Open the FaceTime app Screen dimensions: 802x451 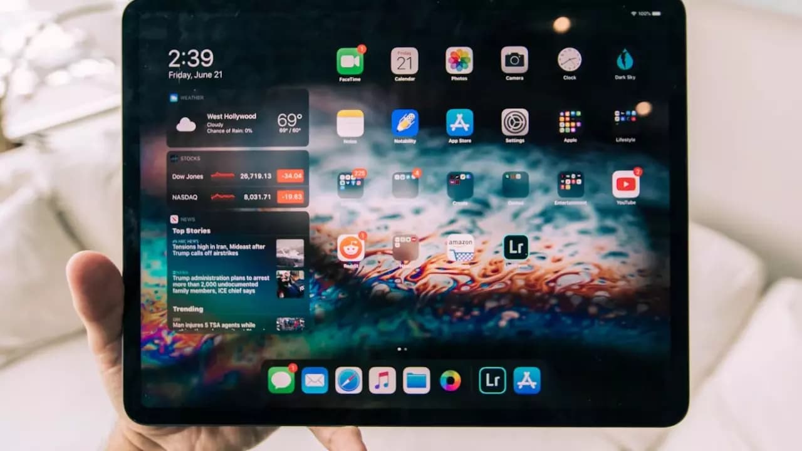(x=350, y=61)
